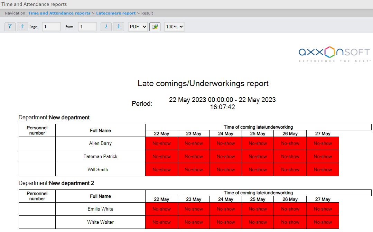Screen dimensions: 373x232
Task: Select the Bateman Patrick name cell
Action: [x=100, y=156]
